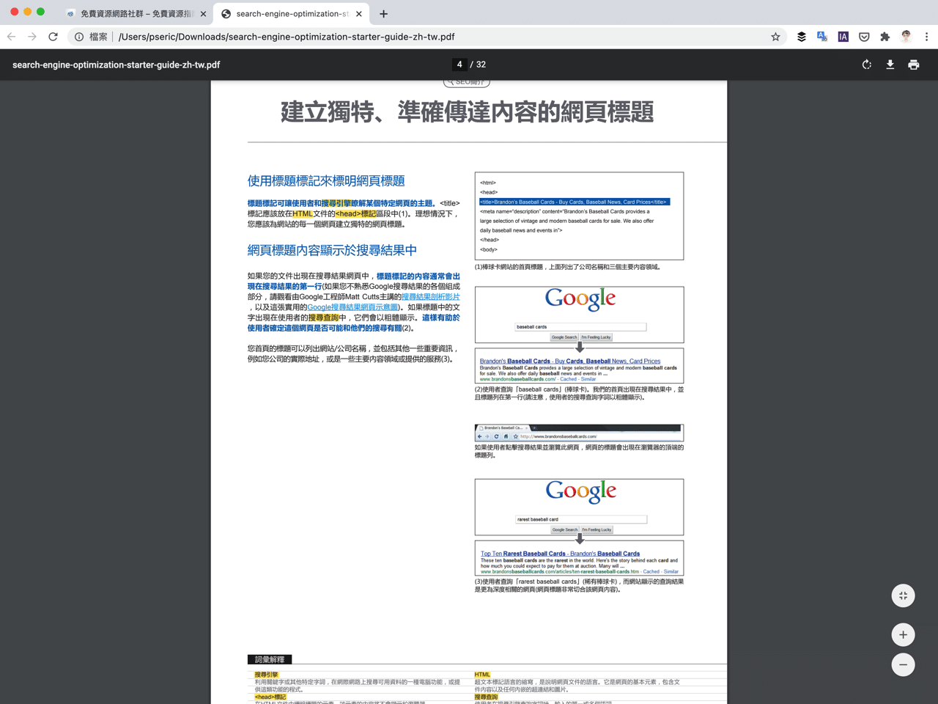Screen dimensions: 938x704
Task: Click the 詞彙解釋 glossary label
Action: [270, 659]
